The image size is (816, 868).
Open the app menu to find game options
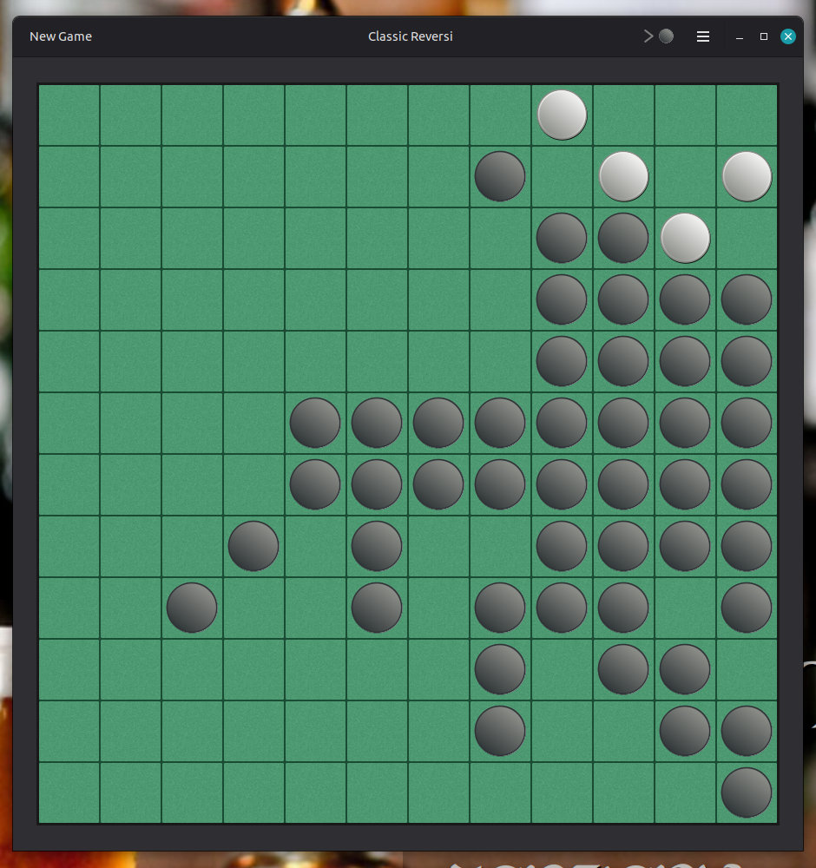702,36
